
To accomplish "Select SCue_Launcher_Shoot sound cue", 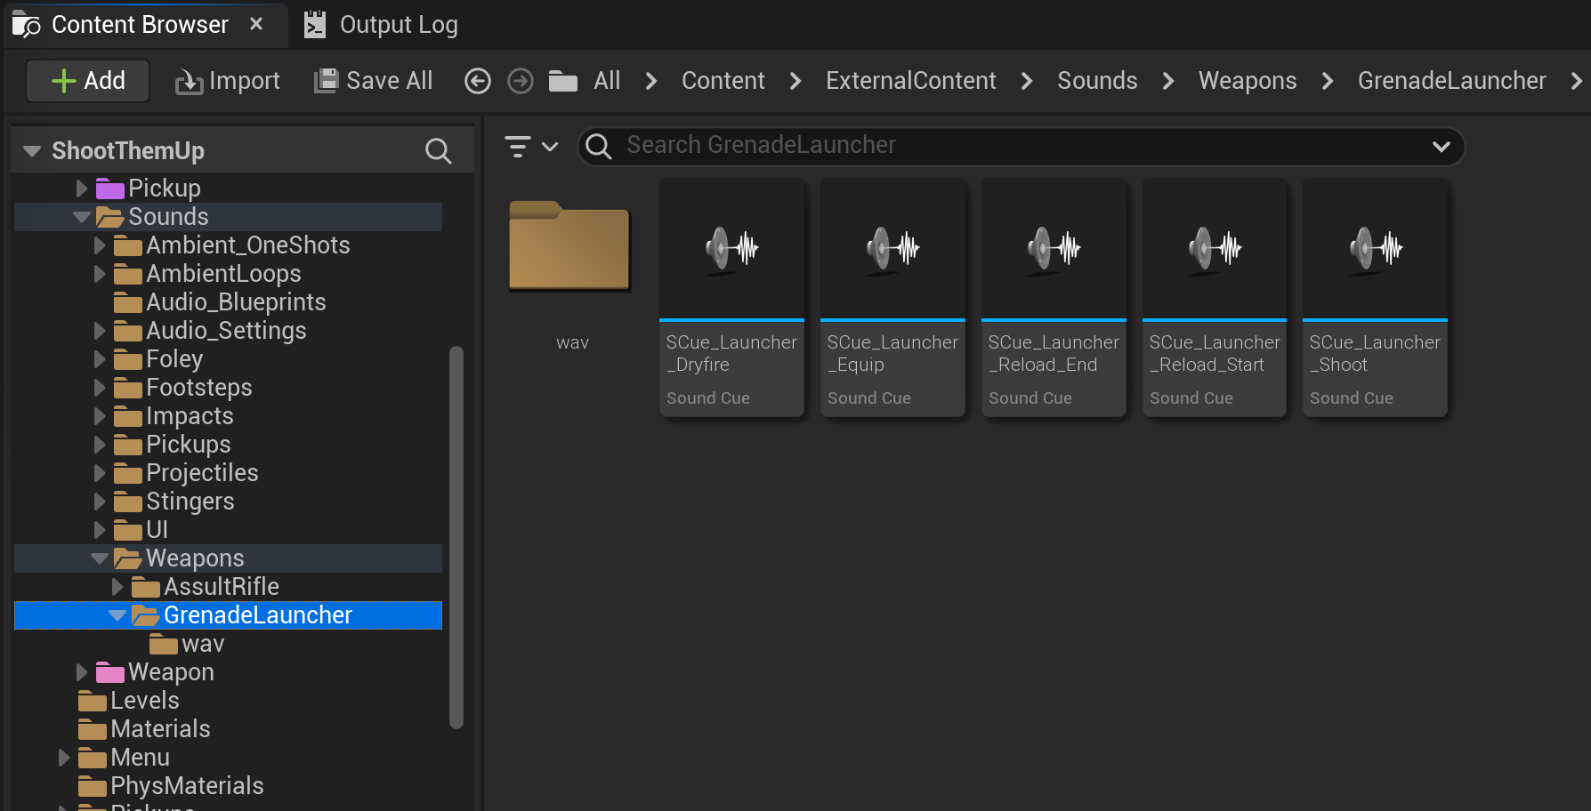I will [1375, 297].
